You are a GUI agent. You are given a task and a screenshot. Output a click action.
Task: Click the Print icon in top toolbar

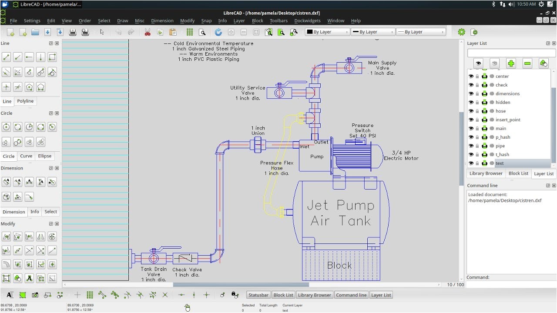click(73, 32)
